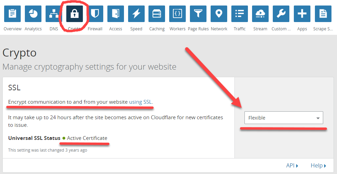
Task: Open the Overview section icon
Action: click(x=12, y=14)
